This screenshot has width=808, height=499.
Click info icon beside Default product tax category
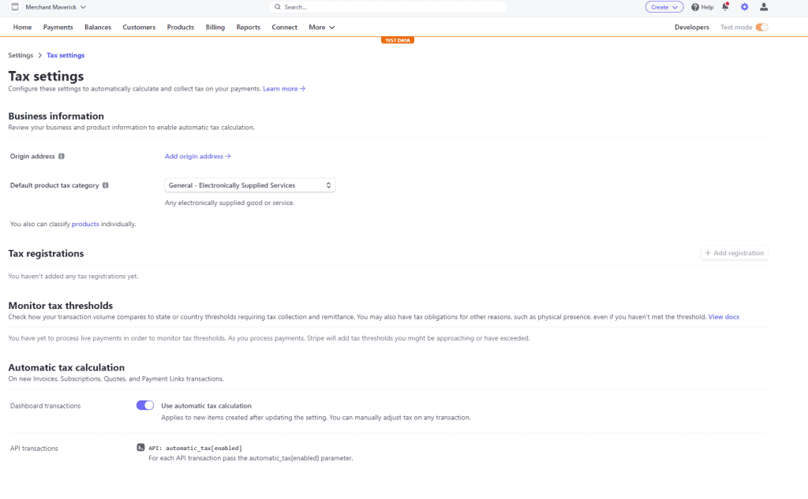click(106, 185)
